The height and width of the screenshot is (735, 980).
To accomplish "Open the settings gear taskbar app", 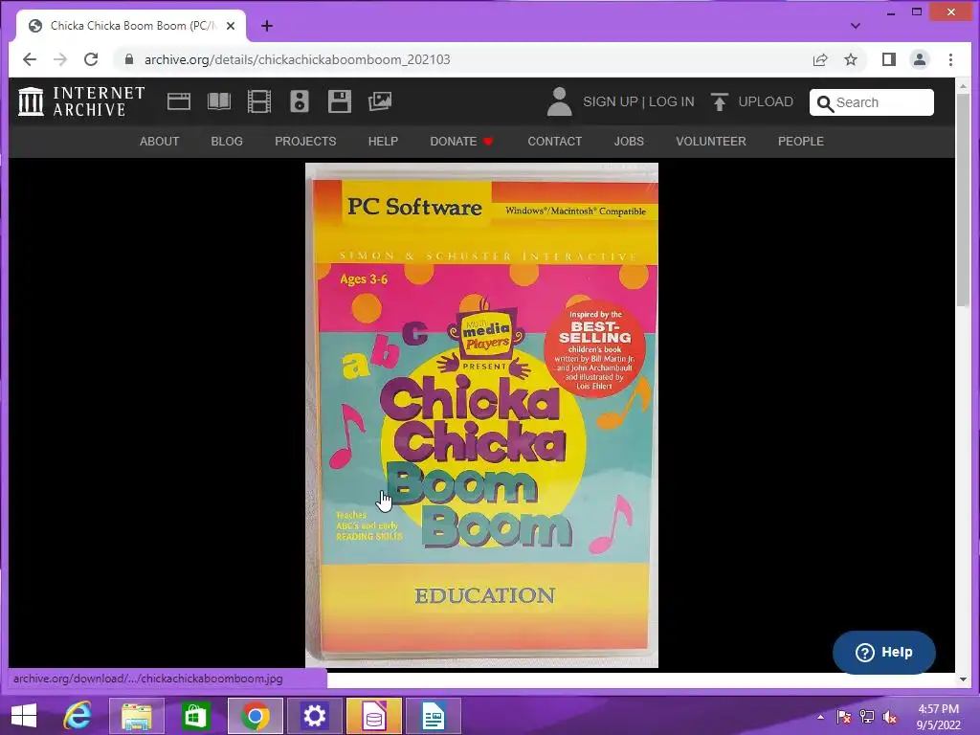I will pos(314,716).
